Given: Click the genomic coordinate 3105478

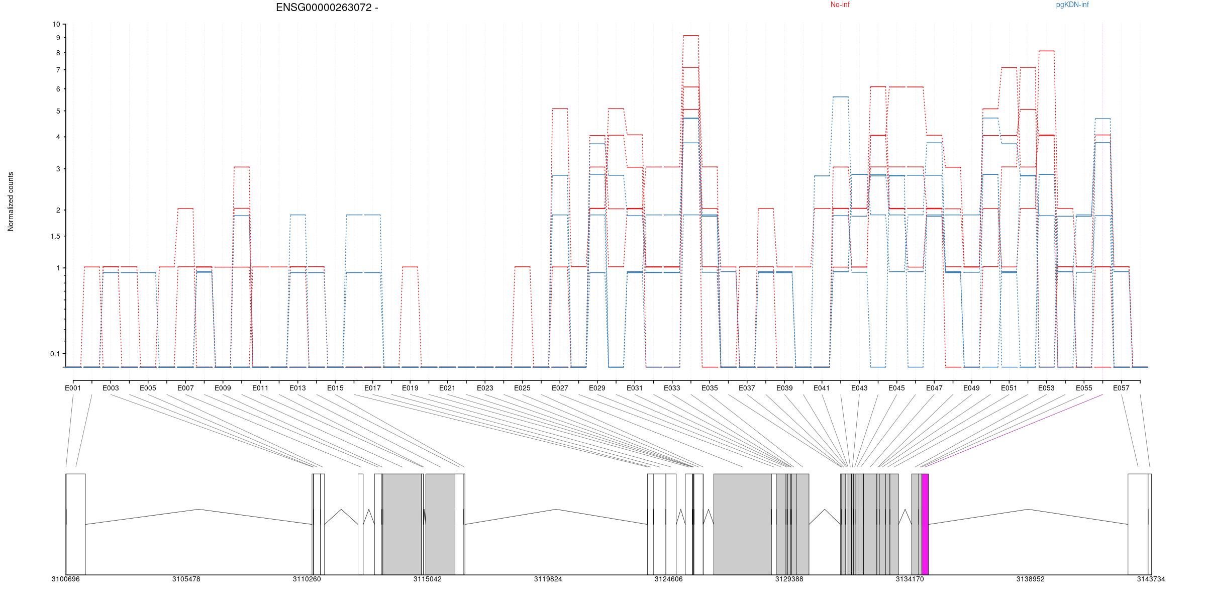Looking at the screenshot, I should coord(186,579).
